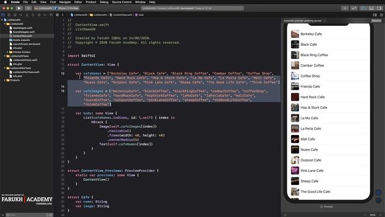The width and height of the screenshot is (385, 217).
Task: Click the Apple menu icon
Action: pos(5,2)
